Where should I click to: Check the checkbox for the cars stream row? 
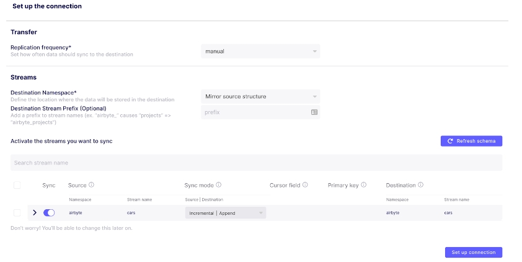(17, 212)
